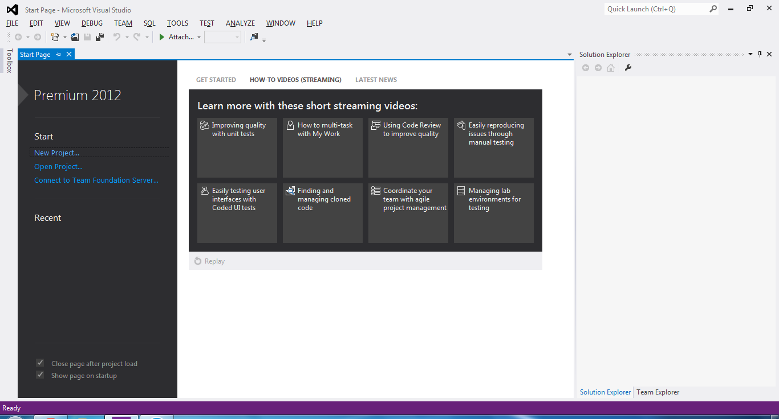
Task: Click the New Project... link
Action: click(x=56, y=153)
